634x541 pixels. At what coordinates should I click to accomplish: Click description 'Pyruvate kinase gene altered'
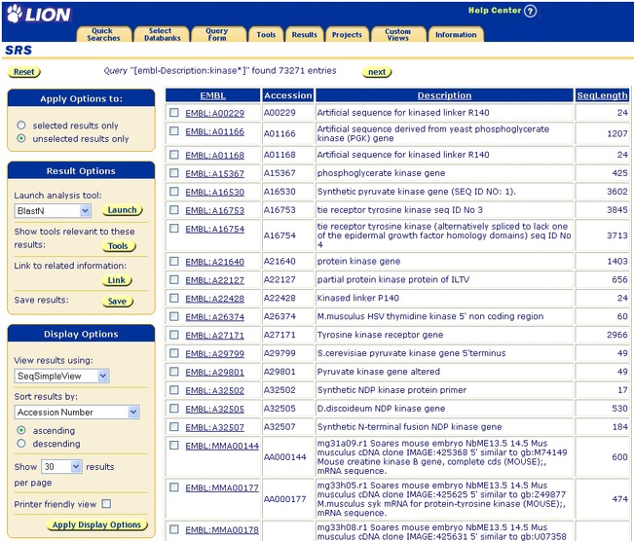(x=379, y=372)
